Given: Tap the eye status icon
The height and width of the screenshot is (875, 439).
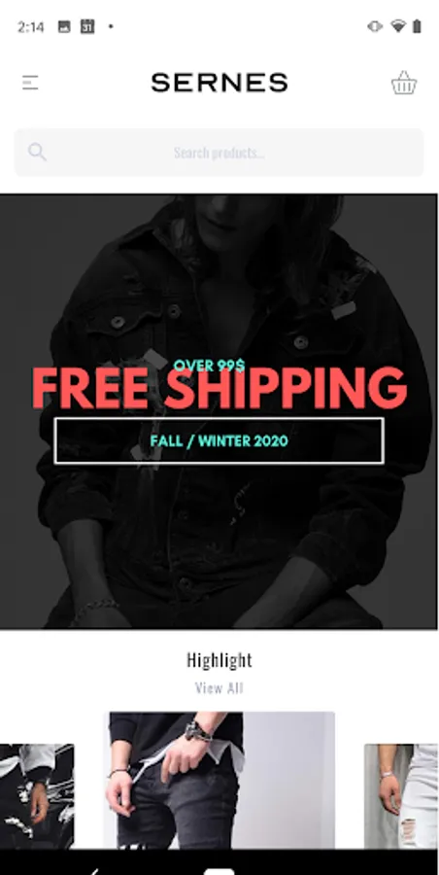Looking at the screenshot, I should (375, 26).
